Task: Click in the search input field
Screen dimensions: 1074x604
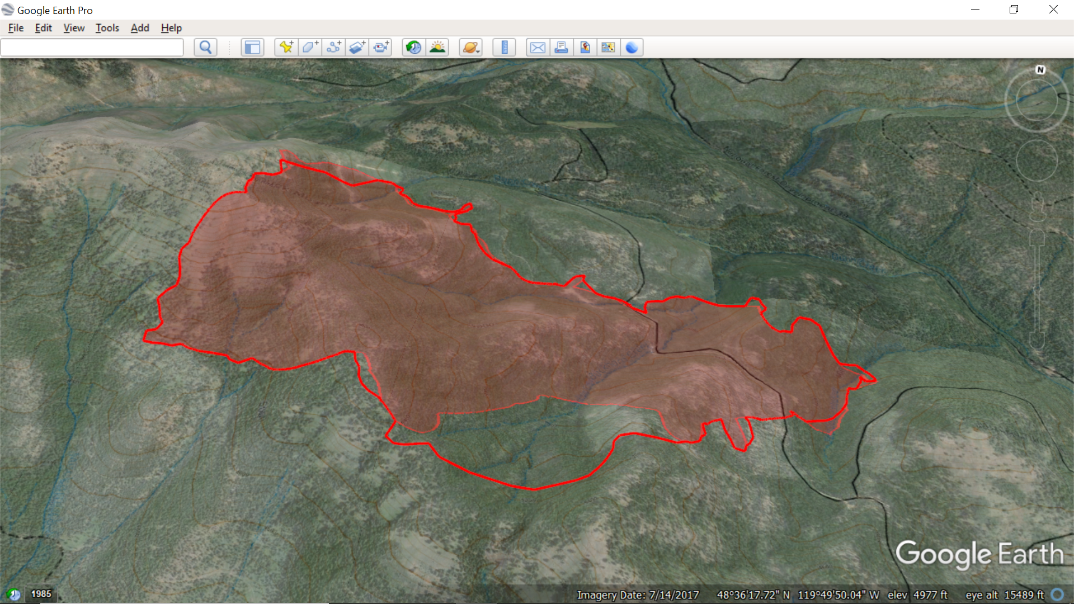Action: coord(92,48)
